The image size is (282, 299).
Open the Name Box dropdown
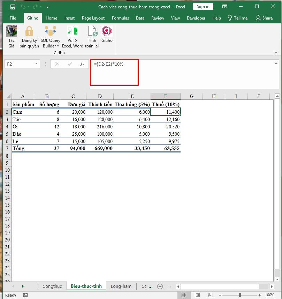[36, 64]
